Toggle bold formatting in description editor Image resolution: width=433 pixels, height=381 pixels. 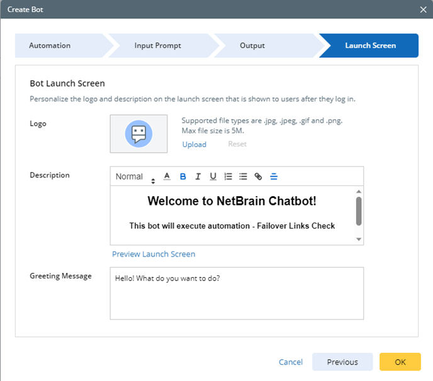tap(183, 177)
